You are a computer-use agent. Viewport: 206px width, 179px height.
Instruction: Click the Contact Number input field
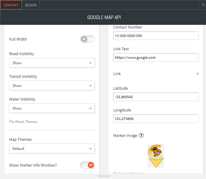click(x=156, y=36)
